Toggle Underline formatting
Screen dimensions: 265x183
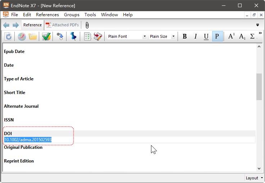point(206,36)
